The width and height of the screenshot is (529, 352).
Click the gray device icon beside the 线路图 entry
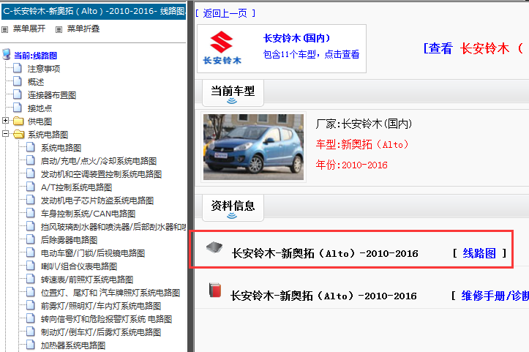tap(214, 248)
